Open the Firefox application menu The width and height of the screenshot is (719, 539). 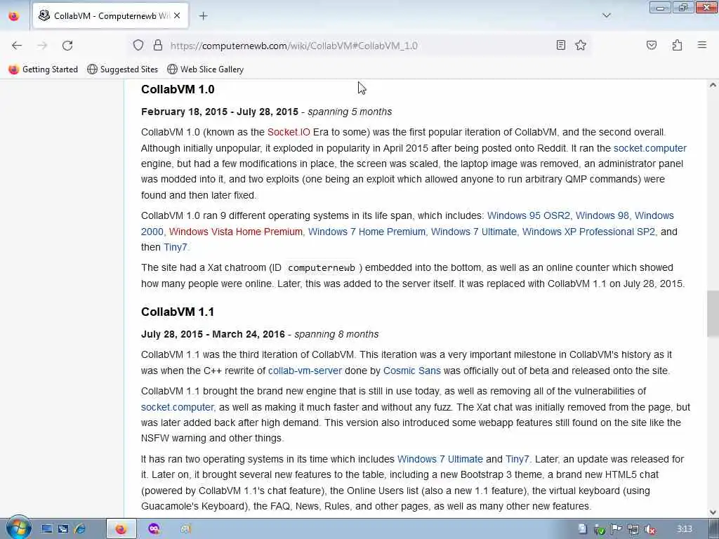point(701,45)
